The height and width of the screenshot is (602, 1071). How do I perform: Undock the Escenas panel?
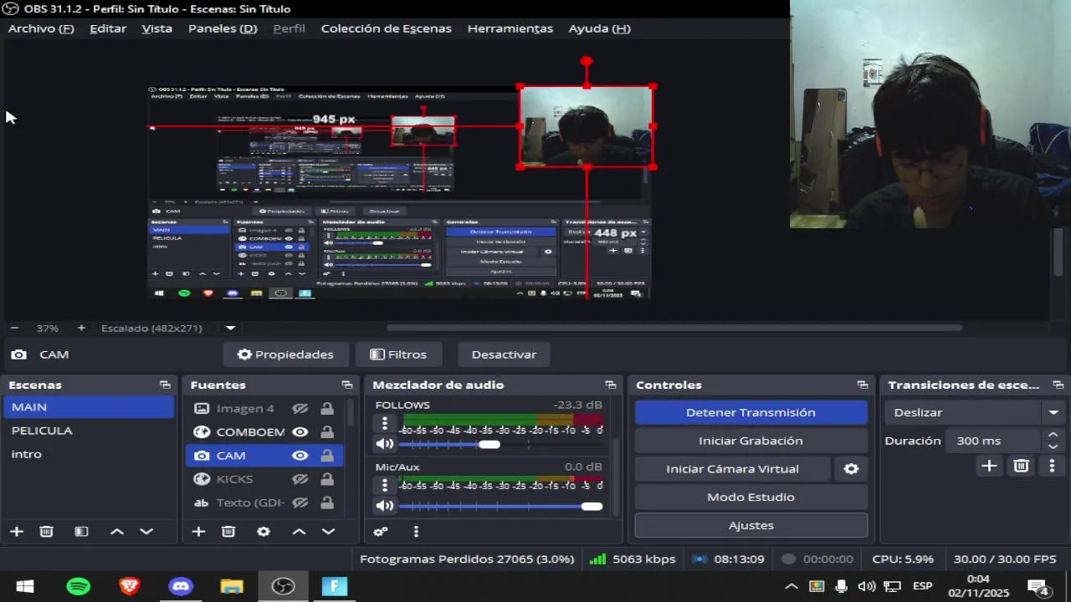165,385
